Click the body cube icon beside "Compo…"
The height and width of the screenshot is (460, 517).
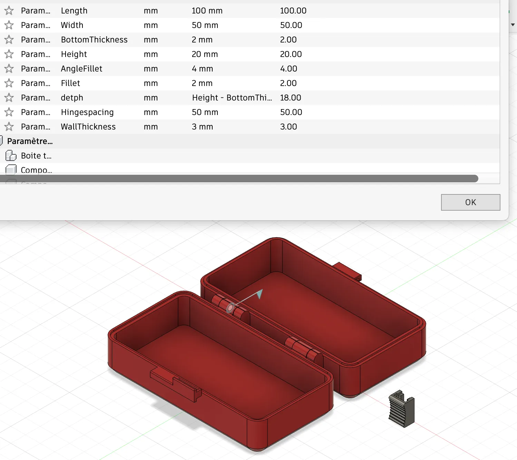pos(11,170)
